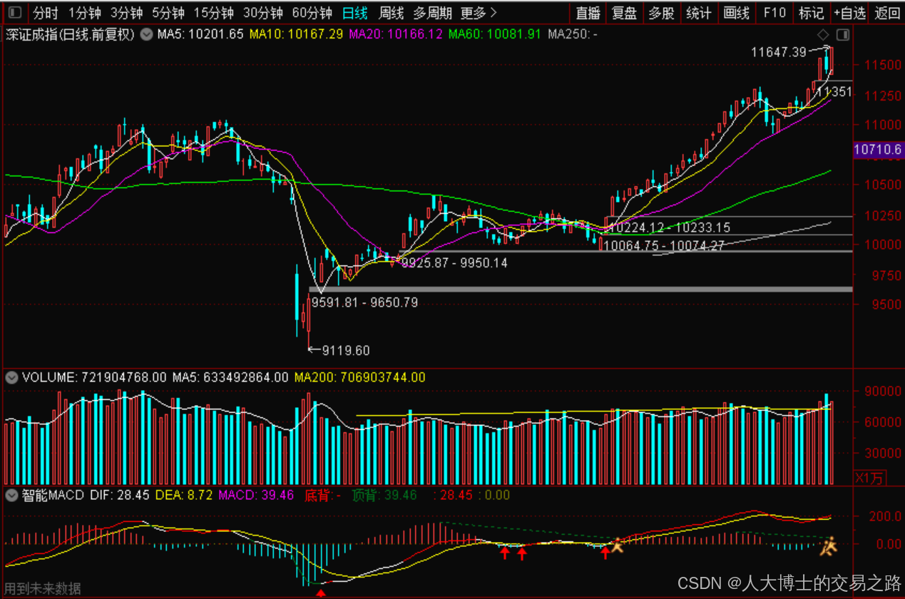The height and width of the screenshot is (599, 905).
Task: Click the diamond marker icon near top right
Action: coord(823,35)
